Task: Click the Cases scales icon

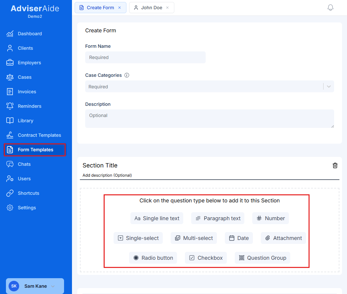Action: coord(11,77)
